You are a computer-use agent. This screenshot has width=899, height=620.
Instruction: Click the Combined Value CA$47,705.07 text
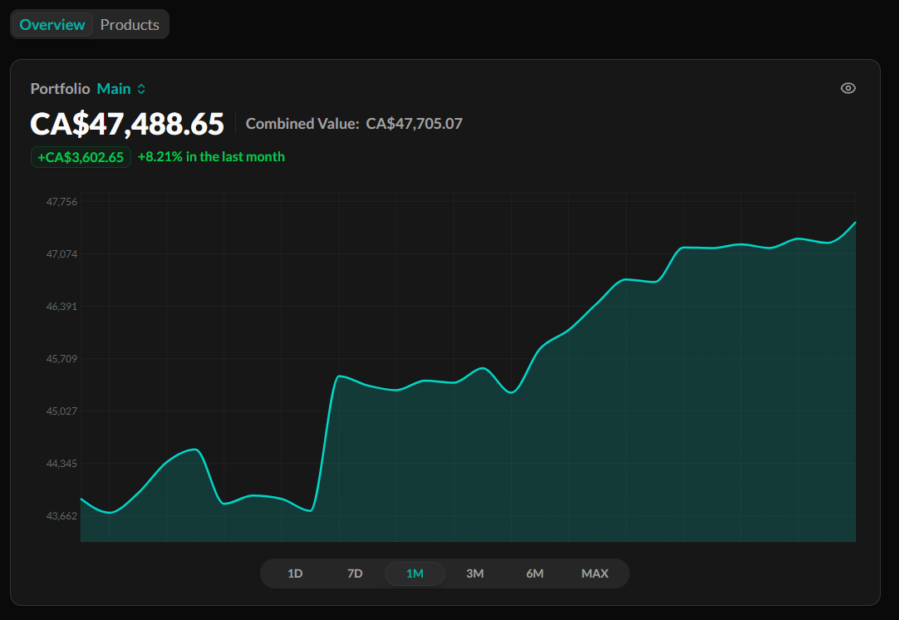354,124
